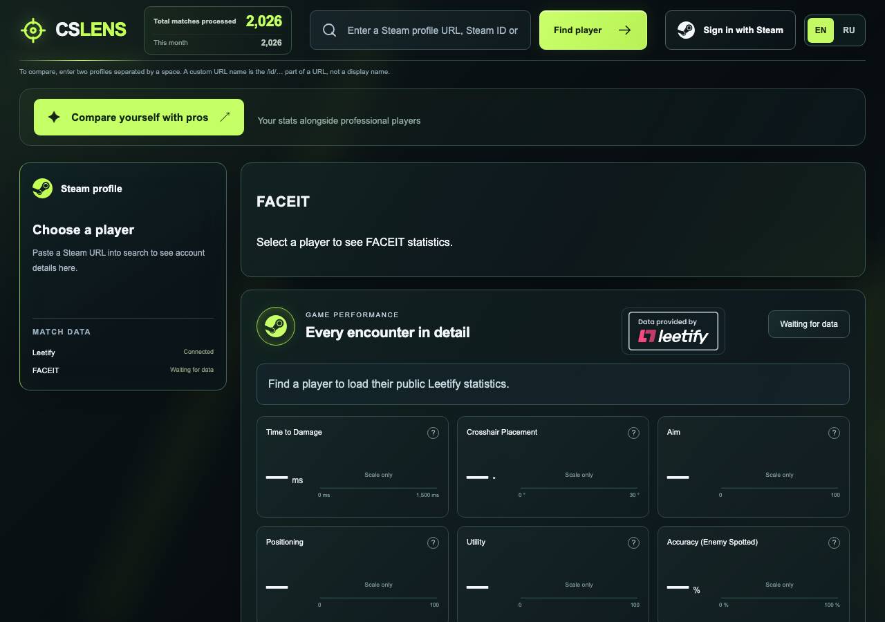Screen dimensions: 885x622
Task: Click the search magnifier icon
Action: pyautogui.click(x=330, y=30)
